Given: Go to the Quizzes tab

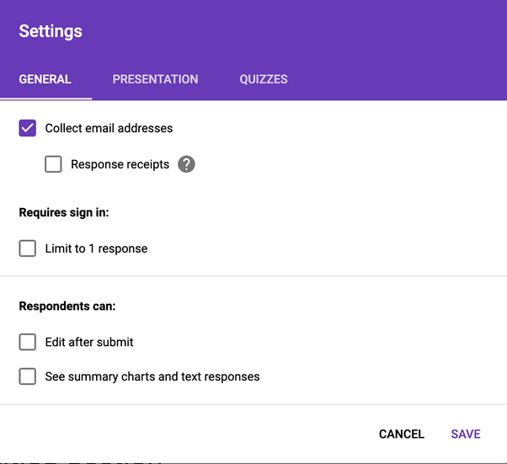Looking at the screenshot, I should 264,79.
